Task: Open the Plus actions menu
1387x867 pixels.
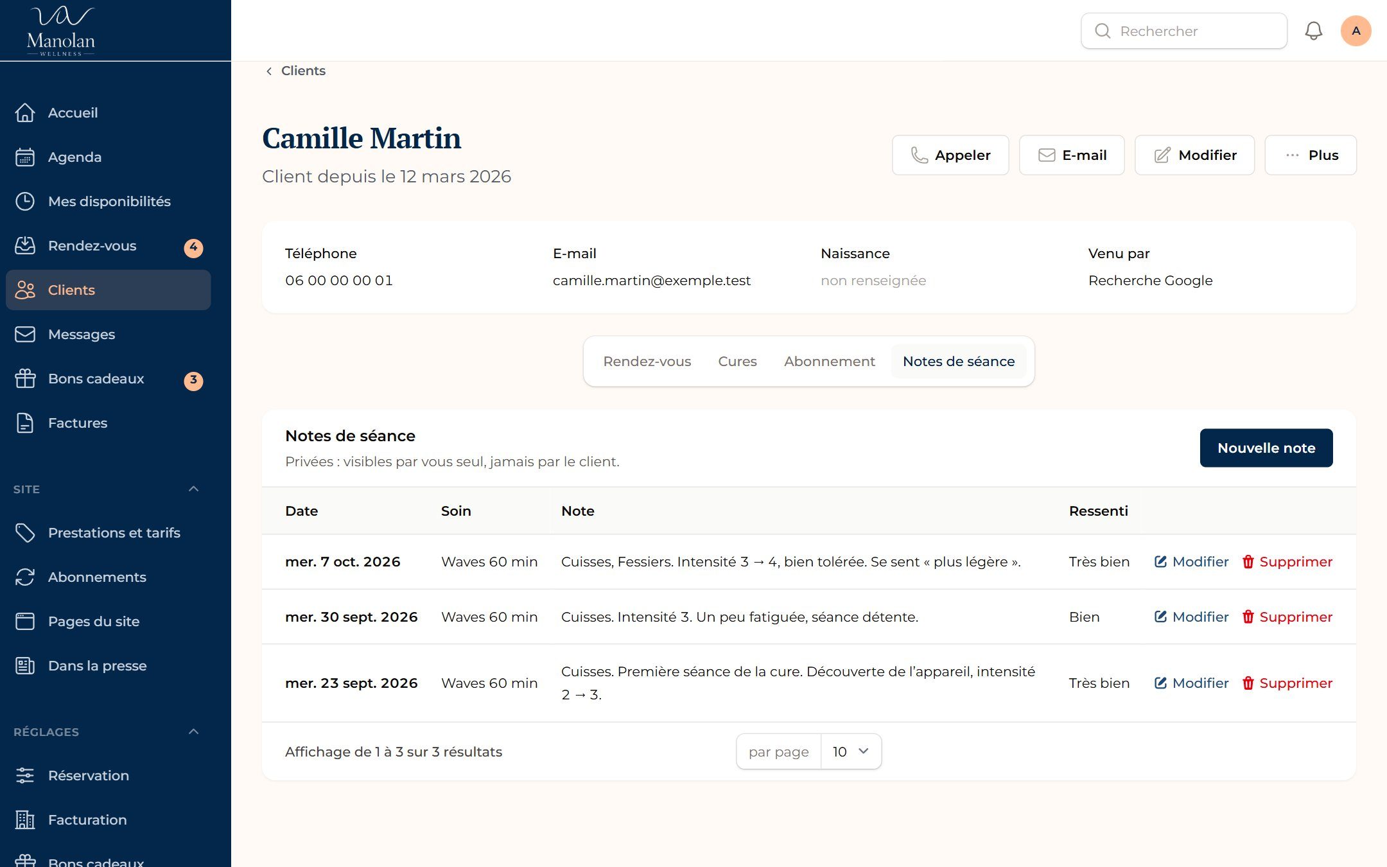Action: (1311, 155)
